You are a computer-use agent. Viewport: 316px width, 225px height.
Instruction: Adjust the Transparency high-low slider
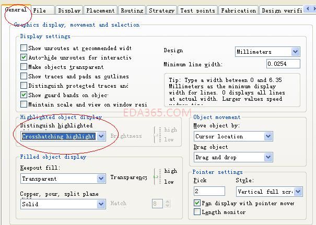click(156, 176)
